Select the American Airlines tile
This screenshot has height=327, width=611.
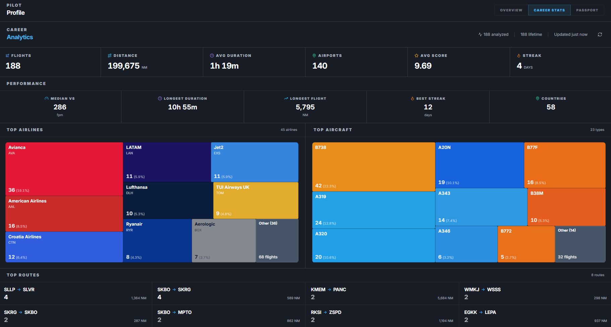[64, 214]
